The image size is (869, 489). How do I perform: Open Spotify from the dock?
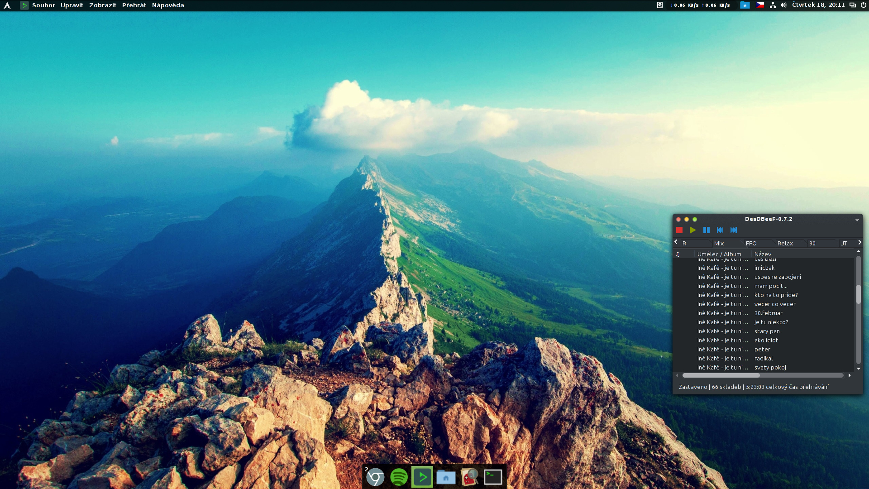(x=399, y=477)
